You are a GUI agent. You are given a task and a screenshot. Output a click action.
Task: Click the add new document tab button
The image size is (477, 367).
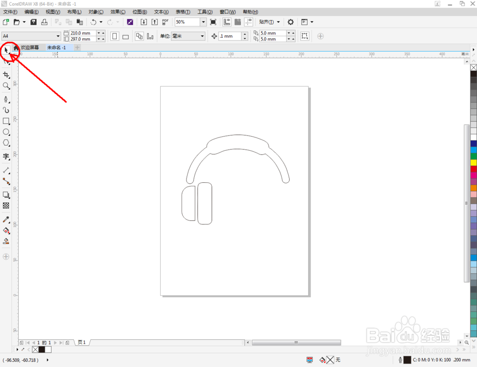tap(77, 47)
